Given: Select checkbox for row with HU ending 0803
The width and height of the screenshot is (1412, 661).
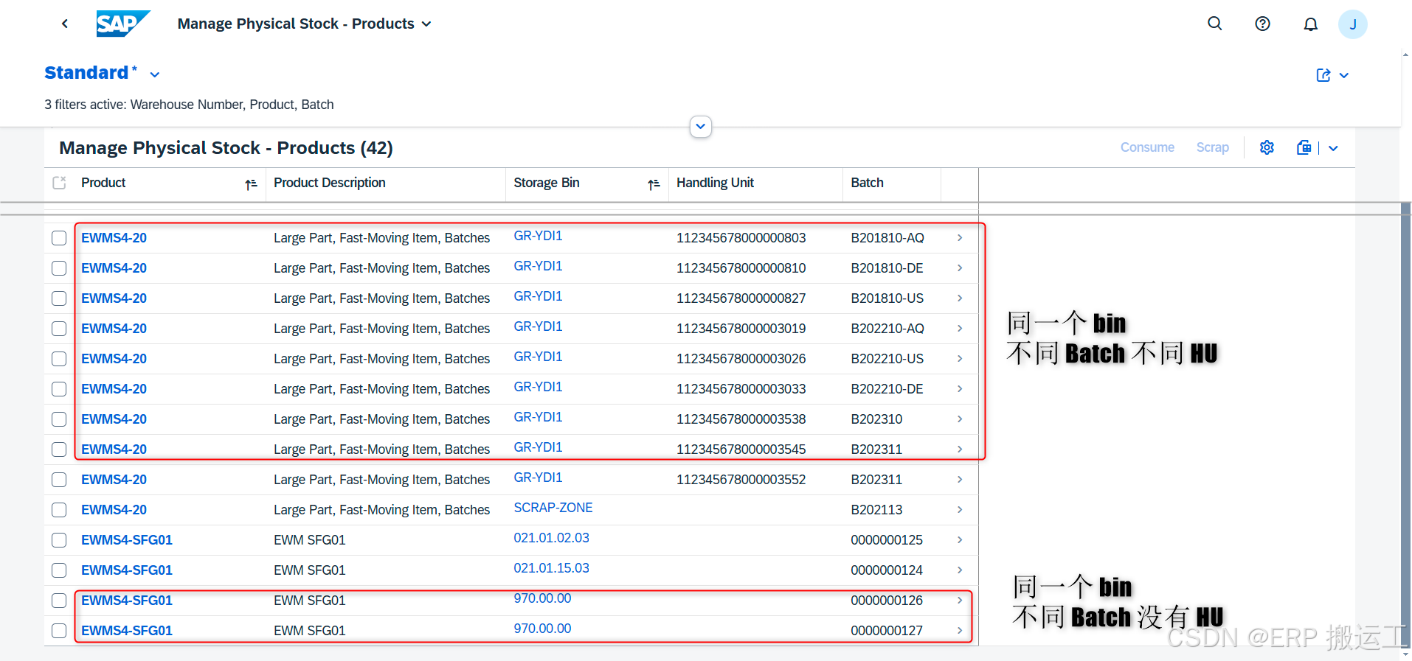Looking at the screenshot, I should pos(59,238).
